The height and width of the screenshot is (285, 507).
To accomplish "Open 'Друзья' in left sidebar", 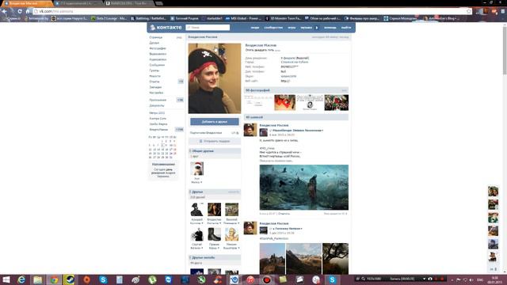I will (x=154, y=43).
